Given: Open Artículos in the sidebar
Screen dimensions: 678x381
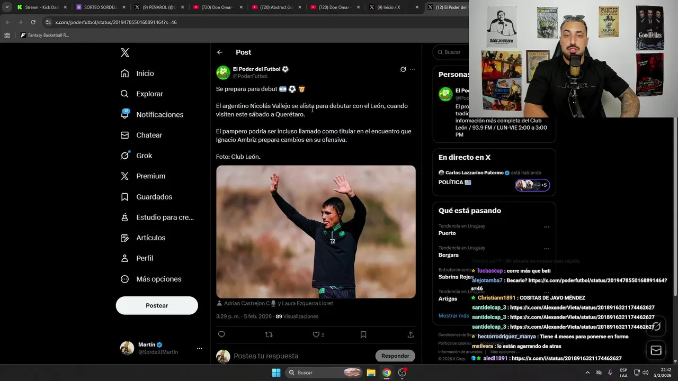Looking at the screenshot, I should tap(142, 238).
